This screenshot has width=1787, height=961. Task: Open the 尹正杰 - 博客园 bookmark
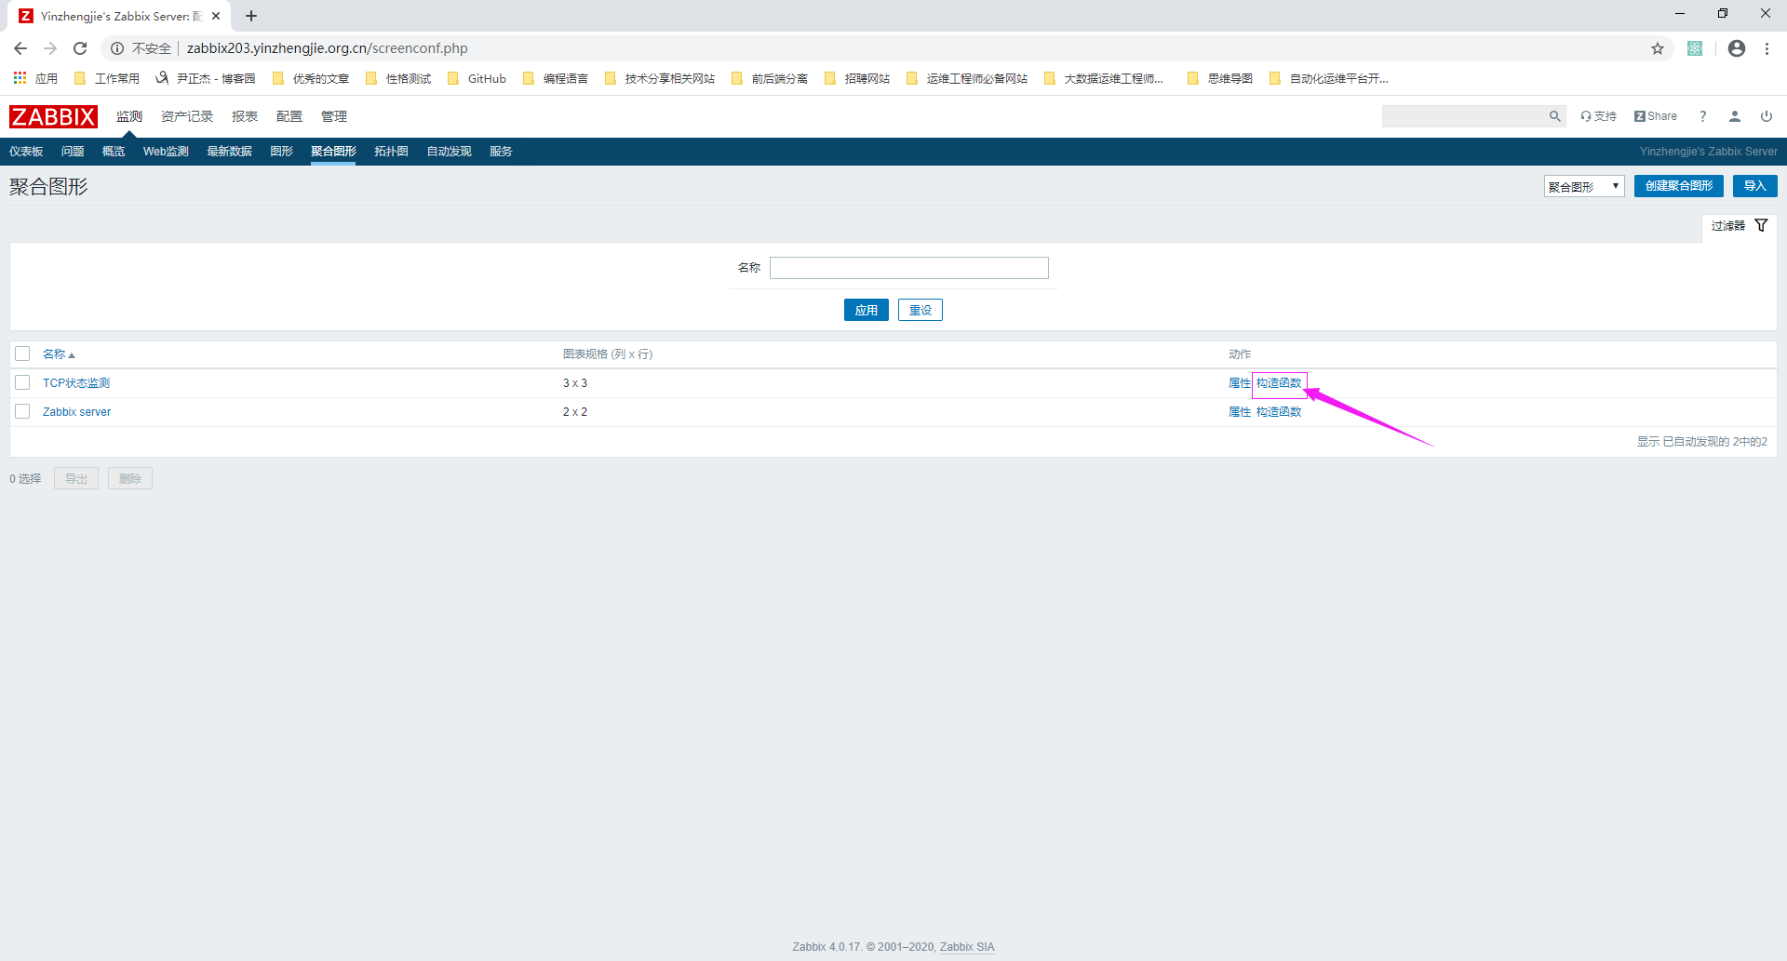206,78
